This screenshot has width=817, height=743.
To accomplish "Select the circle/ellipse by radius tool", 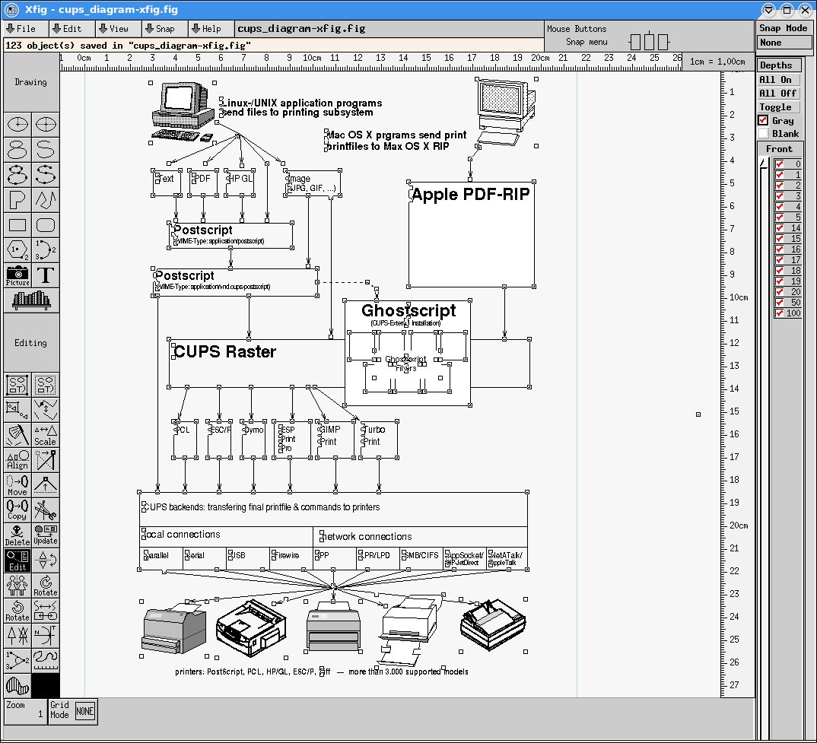I will point(17,125).
